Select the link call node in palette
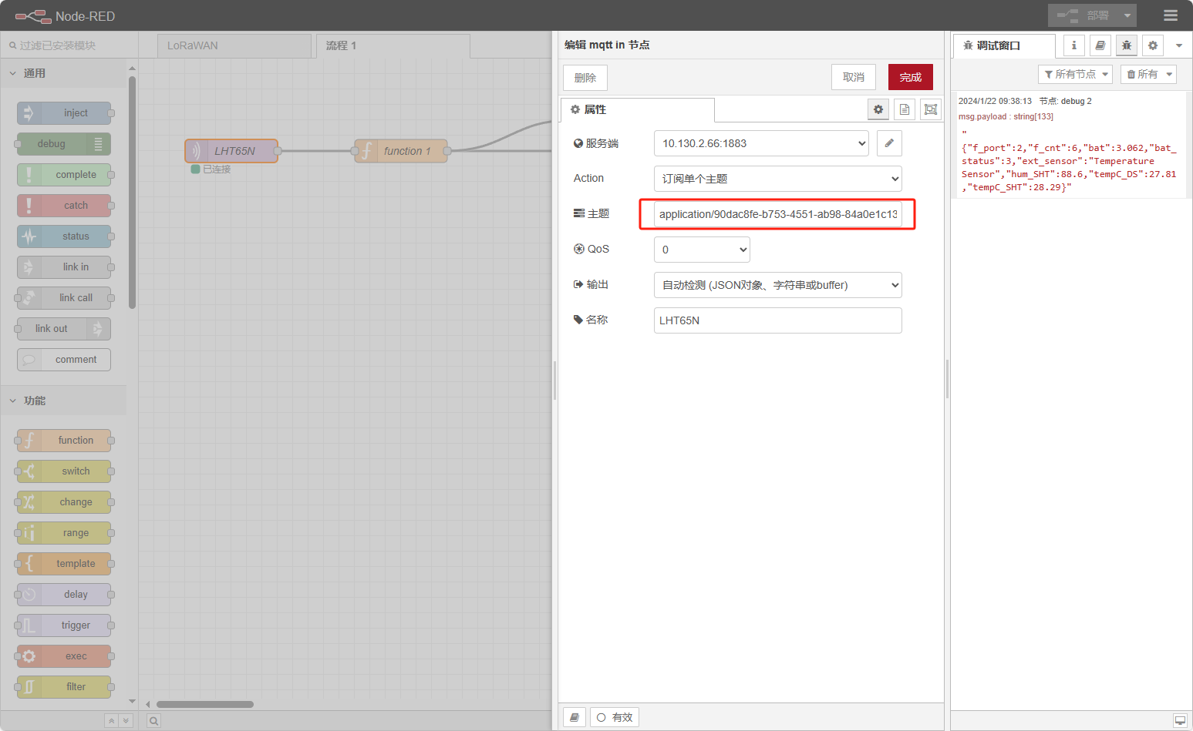Image resolution: width=1193 pixels, height=731 pixels. tap(64, 298)
